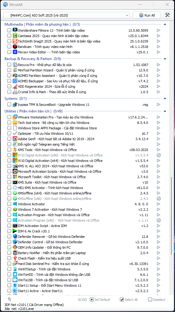
Task: Click the Wondershare Filmora 13 app icon
Action: (x=15, y=30)
